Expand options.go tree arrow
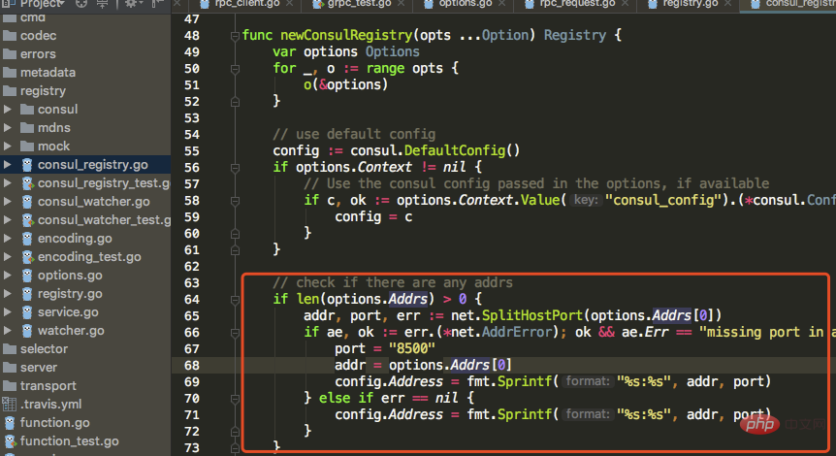 (x=8, y=276)
